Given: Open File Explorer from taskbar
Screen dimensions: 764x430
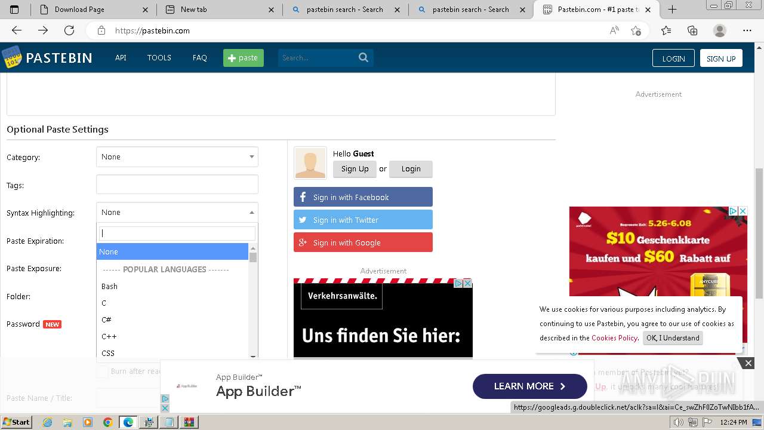Looking at the screenshot, I should tap(67, 422).
